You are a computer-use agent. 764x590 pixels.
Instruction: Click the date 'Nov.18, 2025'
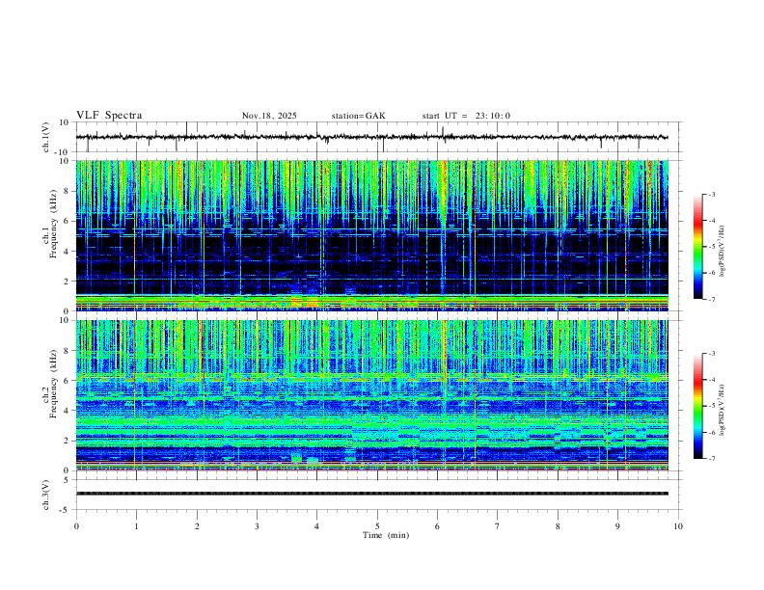coord(269,116)
